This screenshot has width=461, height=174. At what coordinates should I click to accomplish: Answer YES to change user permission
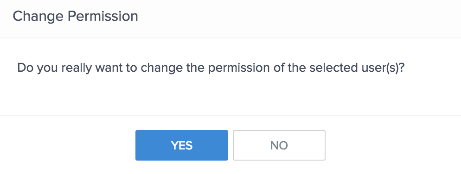(x=182, y=145)
